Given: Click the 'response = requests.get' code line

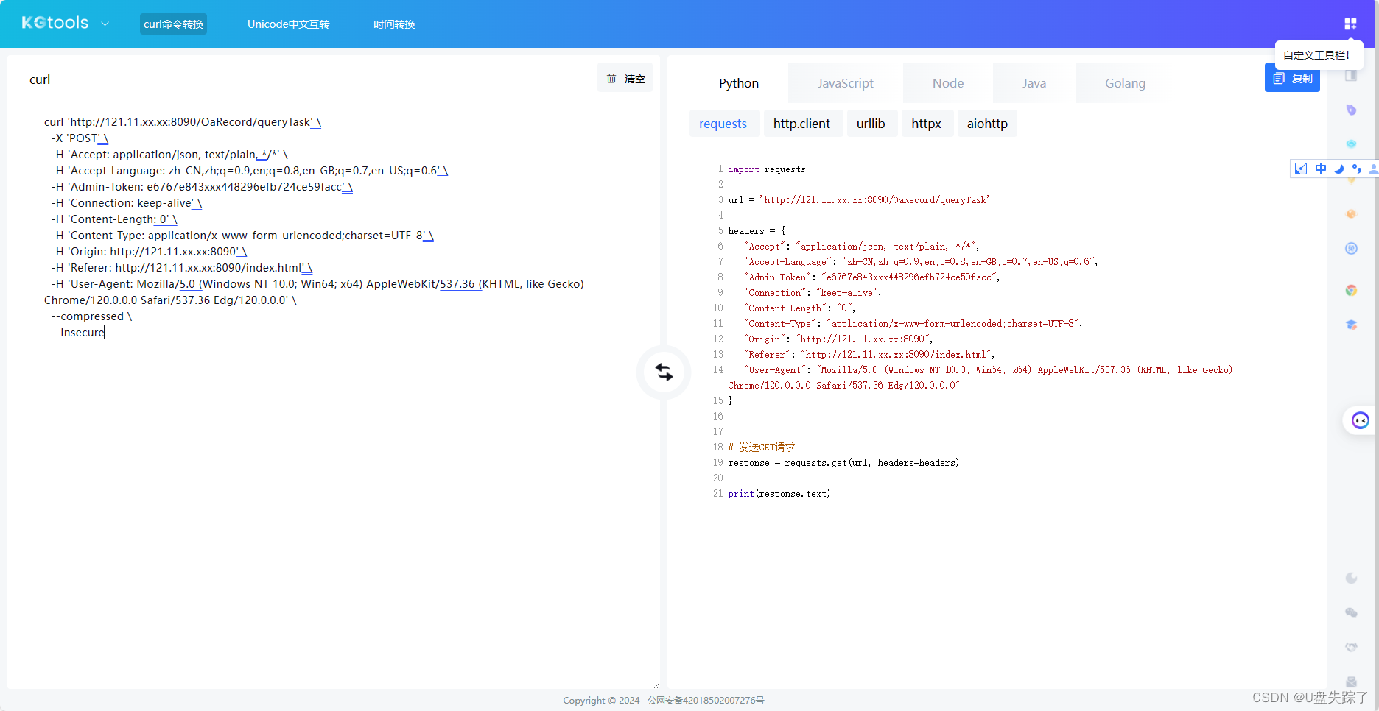Looking at the screenshot, I should click(843, 463).
